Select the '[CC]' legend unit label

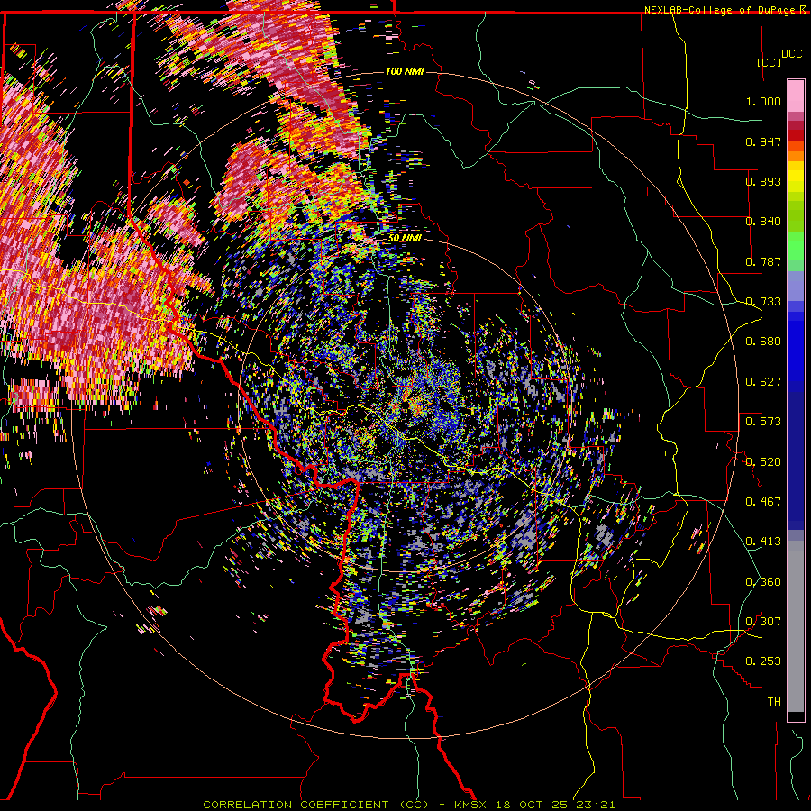(769, 62)
